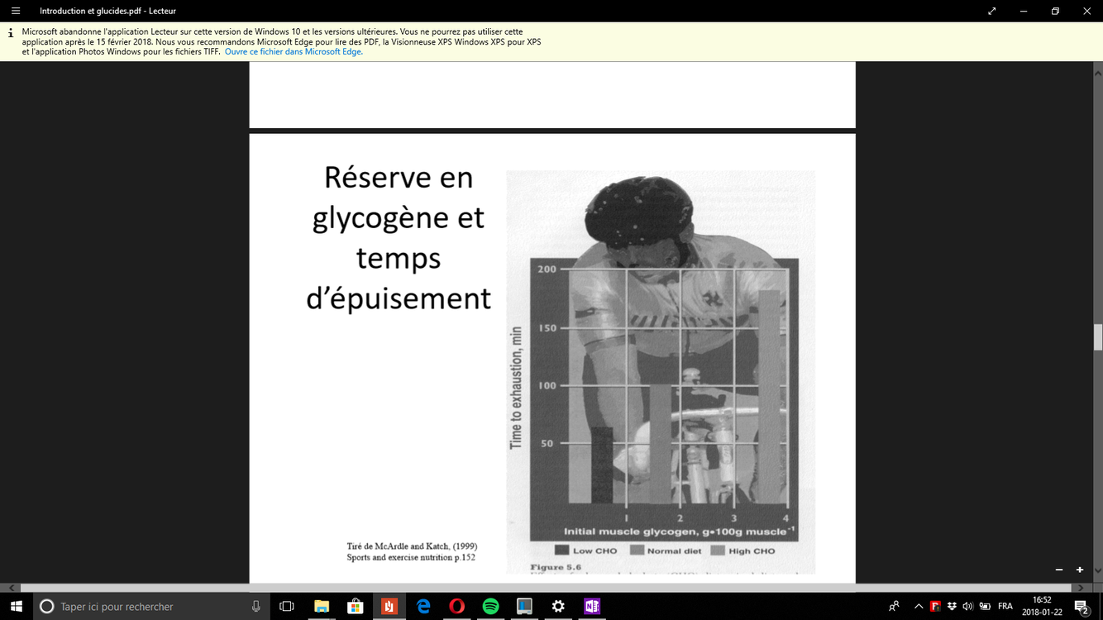Click the red tray icon with warning badge
Image resolution: width=1103 pixels, height=620 pixels.
coord(936,606)
